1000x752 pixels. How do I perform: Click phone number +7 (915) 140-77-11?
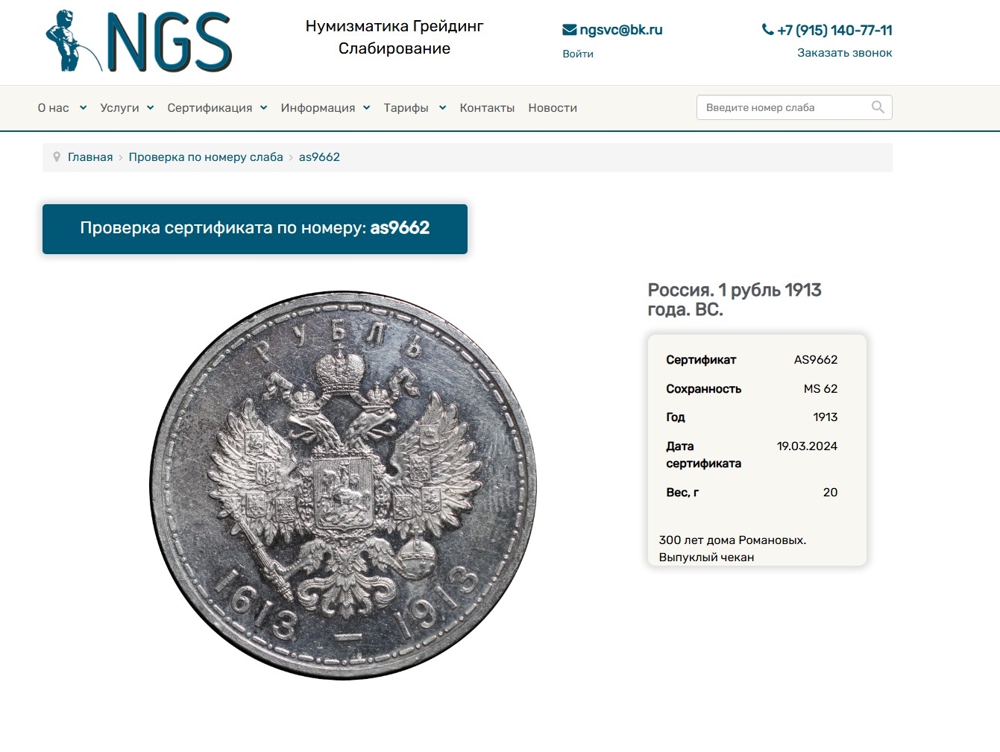(834, 31)
